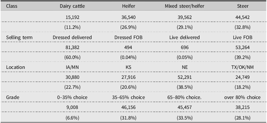Click the Class row label

click(12, 6)
